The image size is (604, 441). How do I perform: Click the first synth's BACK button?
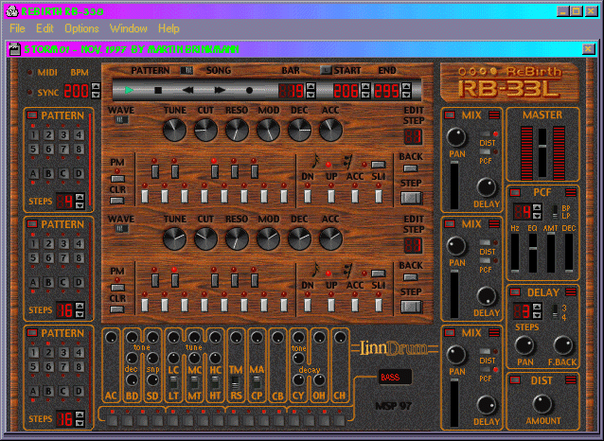coord(410,168)
